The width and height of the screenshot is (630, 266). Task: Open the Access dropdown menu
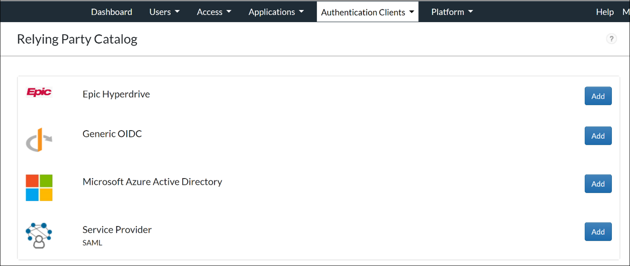(x=214, y=12)
